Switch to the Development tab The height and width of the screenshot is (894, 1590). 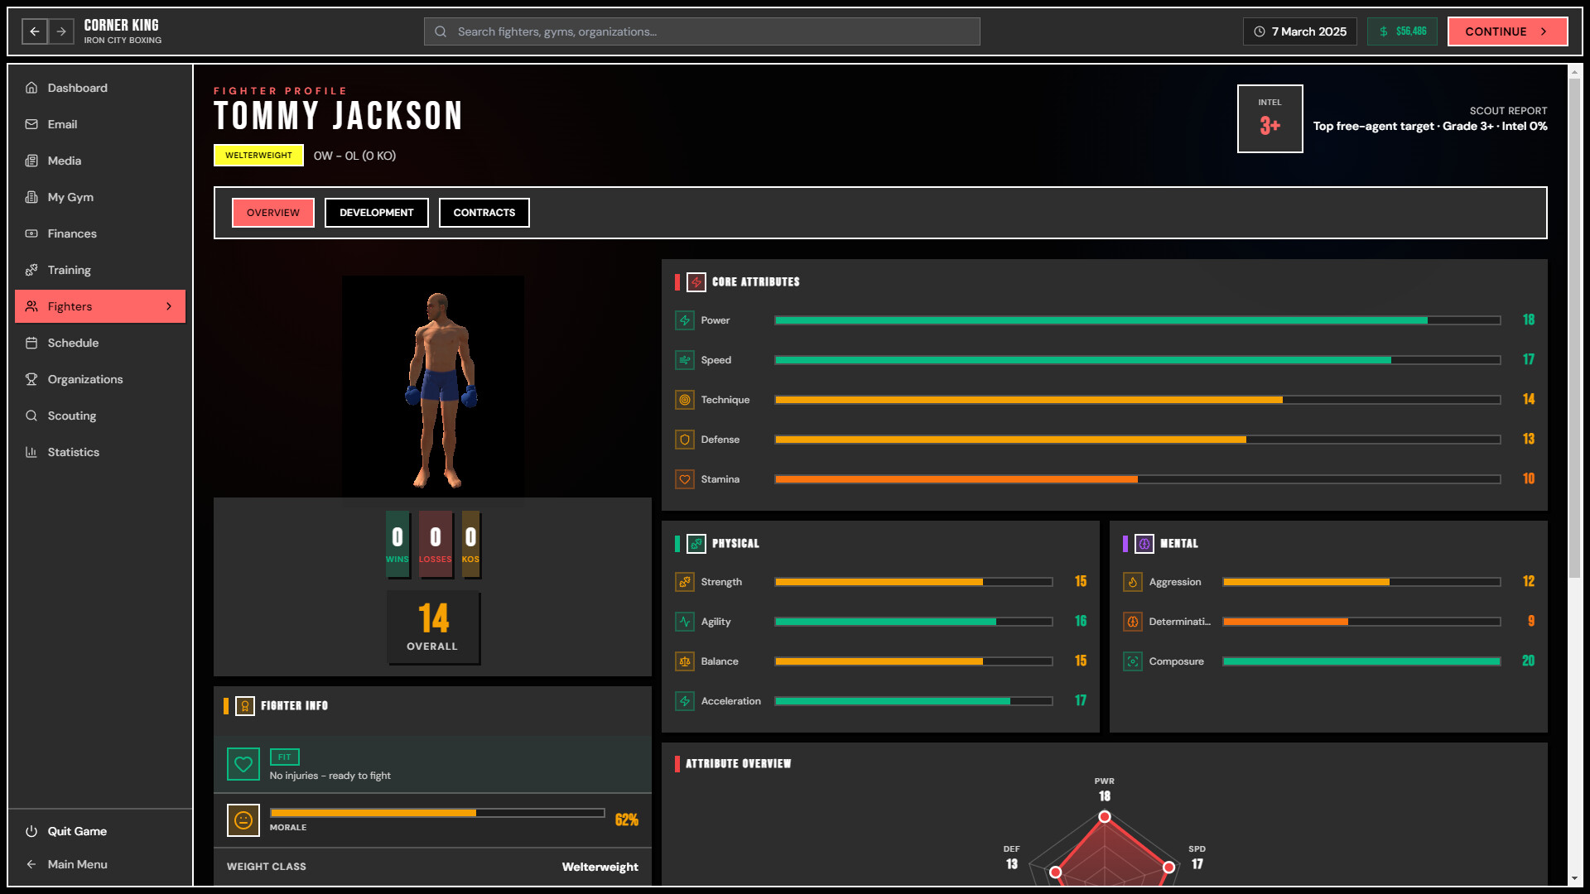tap(376, 212)
